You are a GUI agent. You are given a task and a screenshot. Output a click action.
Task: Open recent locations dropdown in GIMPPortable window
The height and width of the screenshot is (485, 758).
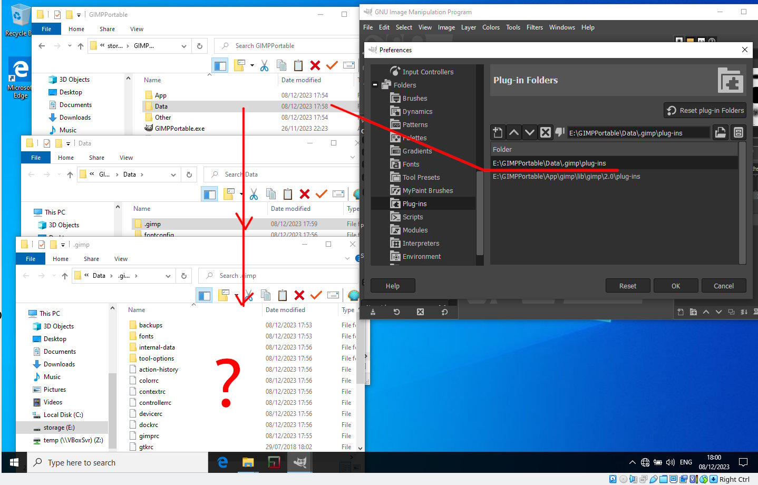coord(70,46)
